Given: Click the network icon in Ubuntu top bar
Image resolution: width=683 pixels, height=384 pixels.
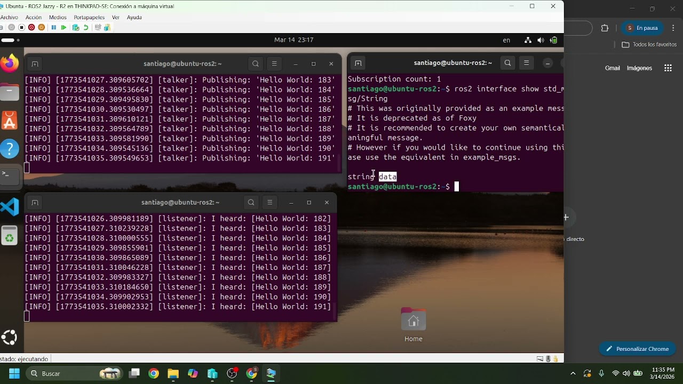Looking at the screenshot, I should point(528,40).
